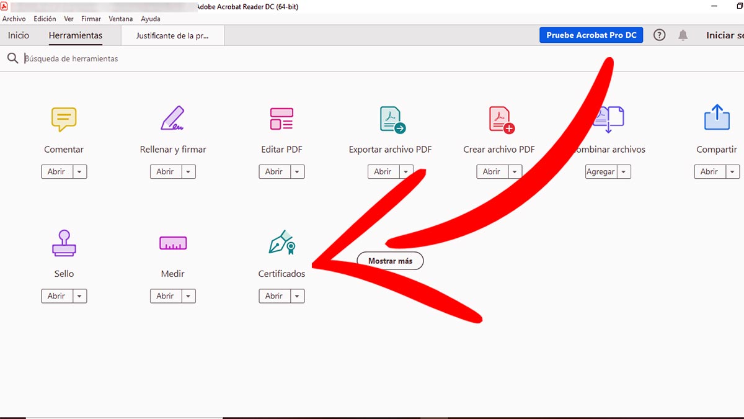Expand the dropdown arrow under Certificados

point(298,297)
